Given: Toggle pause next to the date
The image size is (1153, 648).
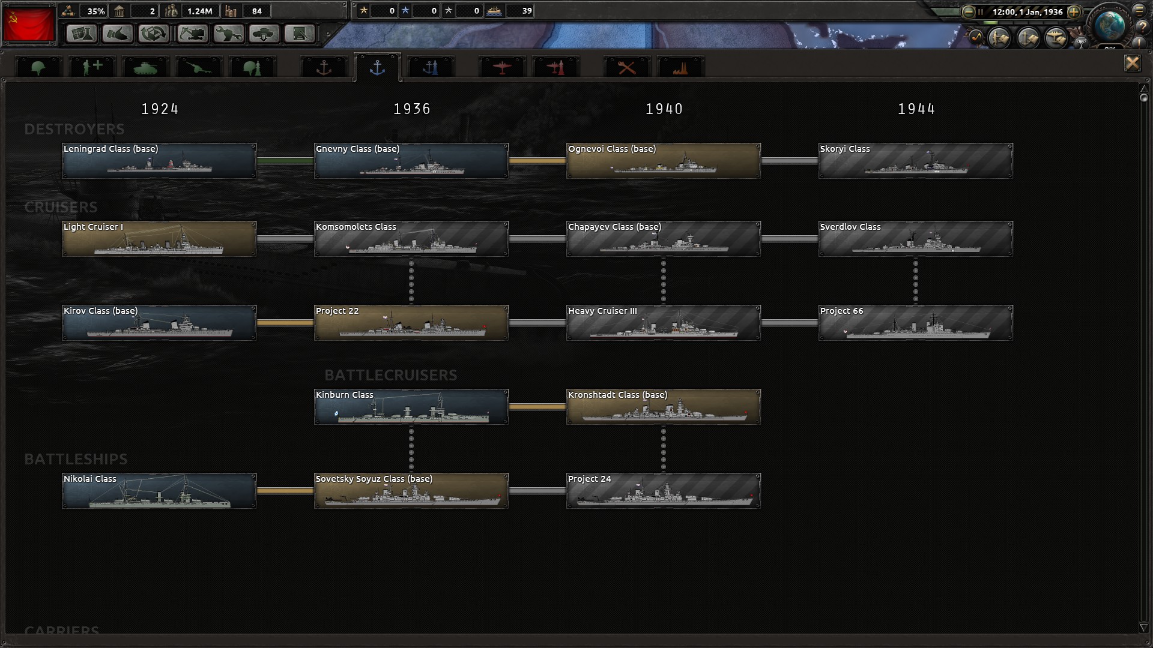Looking at the screenshot, I should coord(981,12).
